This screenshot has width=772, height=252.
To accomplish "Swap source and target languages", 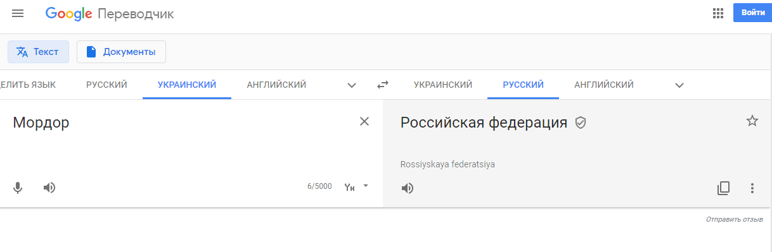I will tap(382, 85).
